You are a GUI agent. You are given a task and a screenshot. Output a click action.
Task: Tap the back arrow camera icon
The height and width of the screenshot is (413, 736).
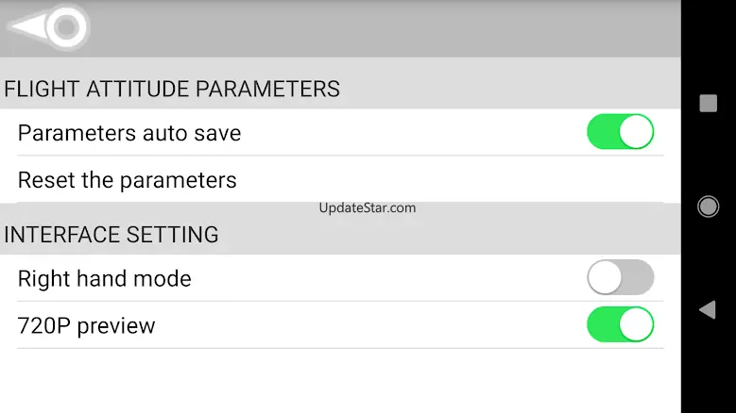click(x=49, y=26)
